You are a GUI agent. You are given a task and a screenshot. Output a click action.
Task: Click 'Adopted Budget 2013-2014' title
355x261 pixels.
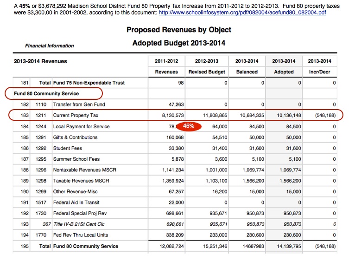pos(178,43)
